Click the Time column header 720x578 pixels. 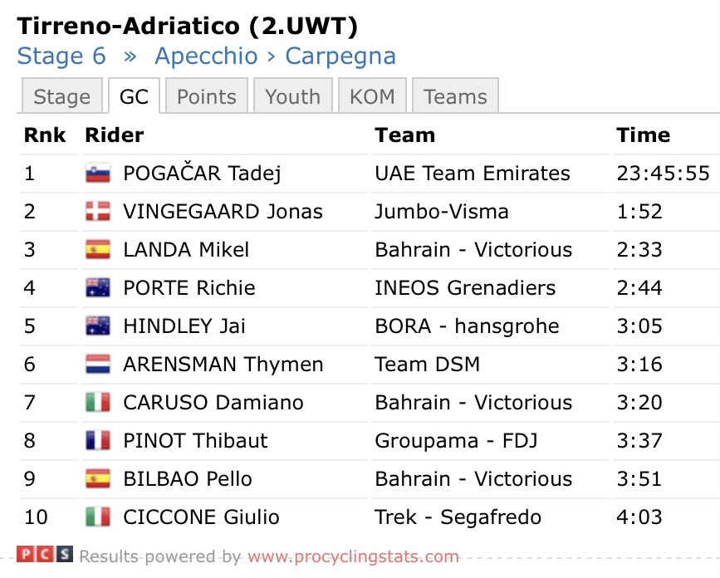click(643, 135)
